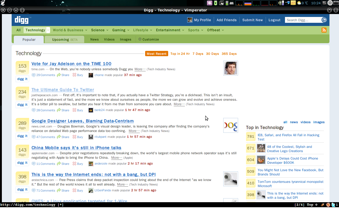Screen dimensions: 339x212
Task: Expand the Offbeat category dropdown
Action: [223, 30]
